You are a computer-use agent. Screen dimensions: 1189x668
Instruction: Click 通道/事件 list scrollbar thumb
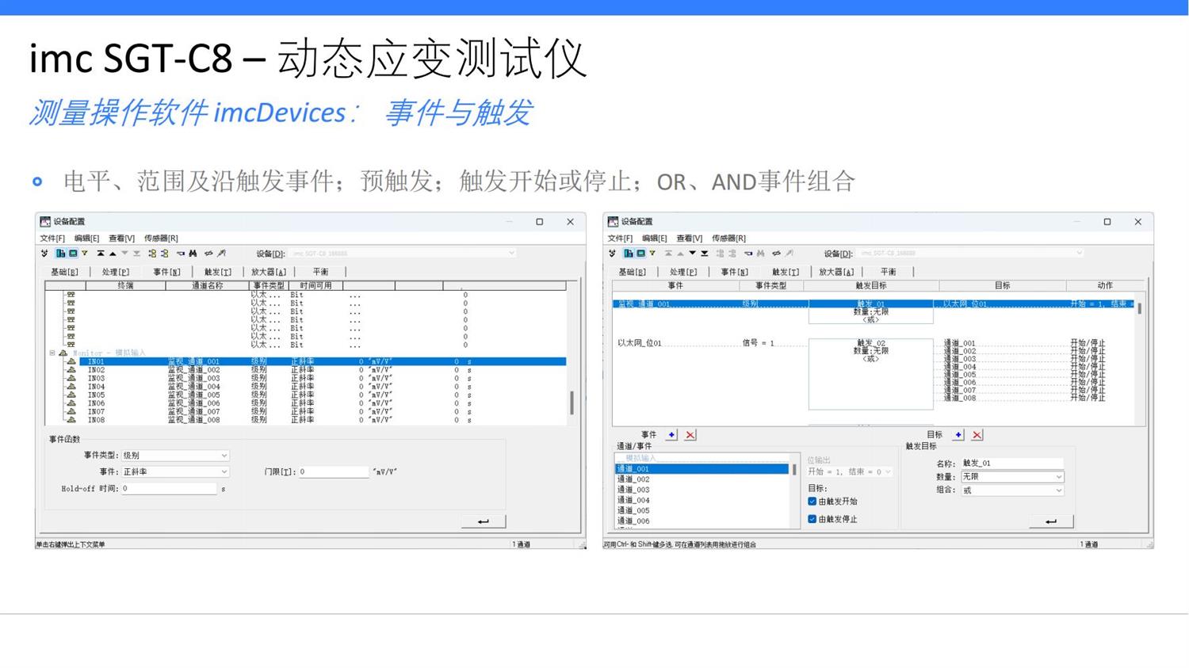click(x=794, y=469)
